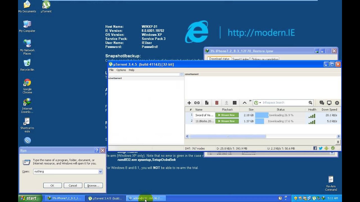Select My Computer desktop icon
360x202 pixels.
click(x=27, y=26)
